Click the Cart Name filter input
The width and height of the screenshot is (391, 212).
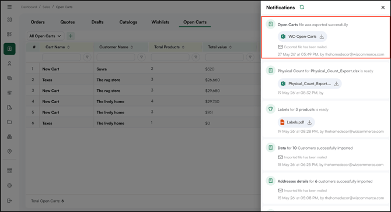click(61, 57)
